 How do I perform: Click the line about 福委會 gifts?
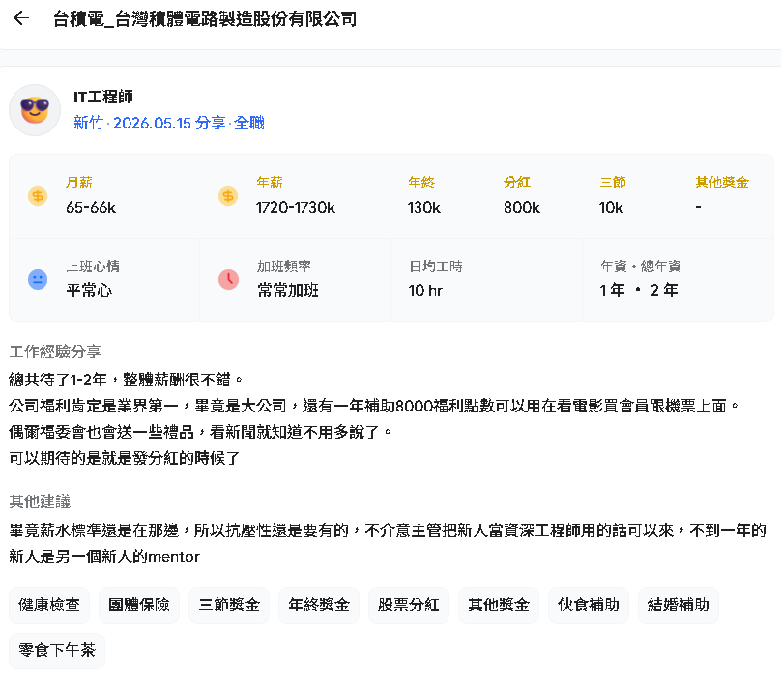click(200, 432)
